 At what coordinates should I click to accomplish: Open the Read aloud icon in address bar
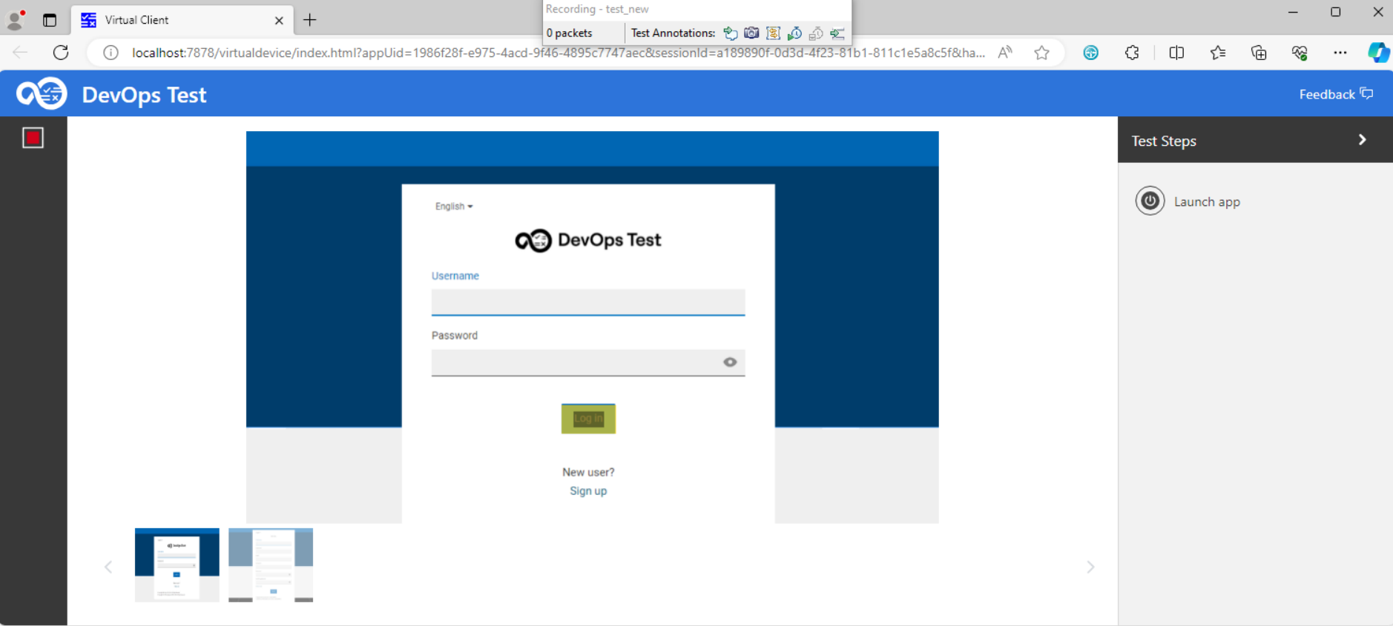[1005, 53]
